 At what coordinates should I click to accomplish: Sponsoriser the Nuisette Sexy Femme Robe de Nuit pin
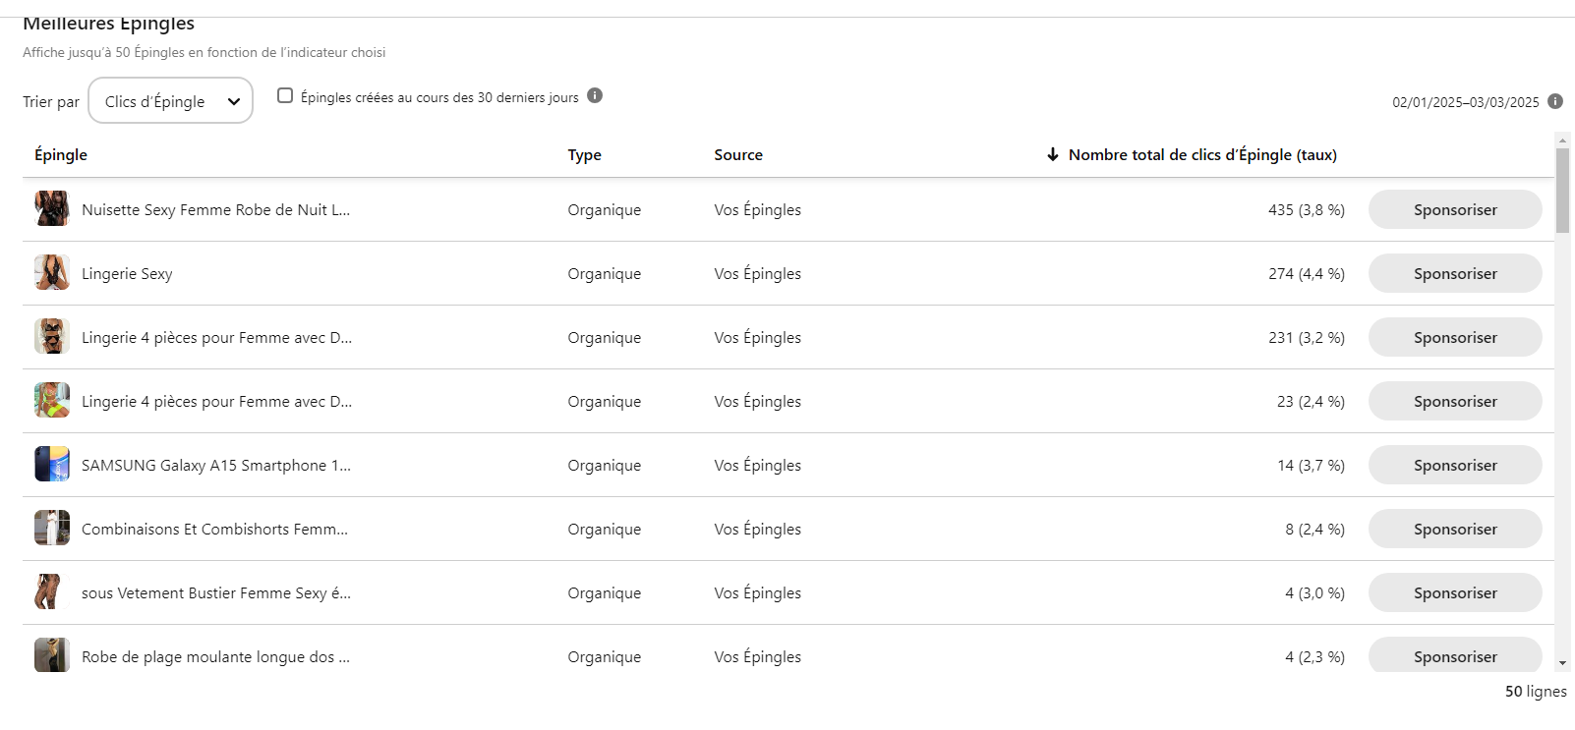coord(1455,209)
